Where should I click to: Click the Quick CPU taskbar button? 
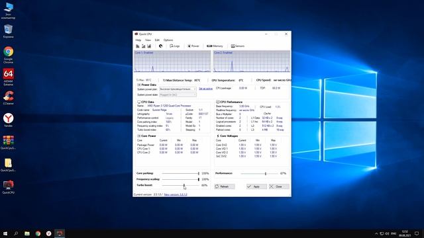pos(60,233)
